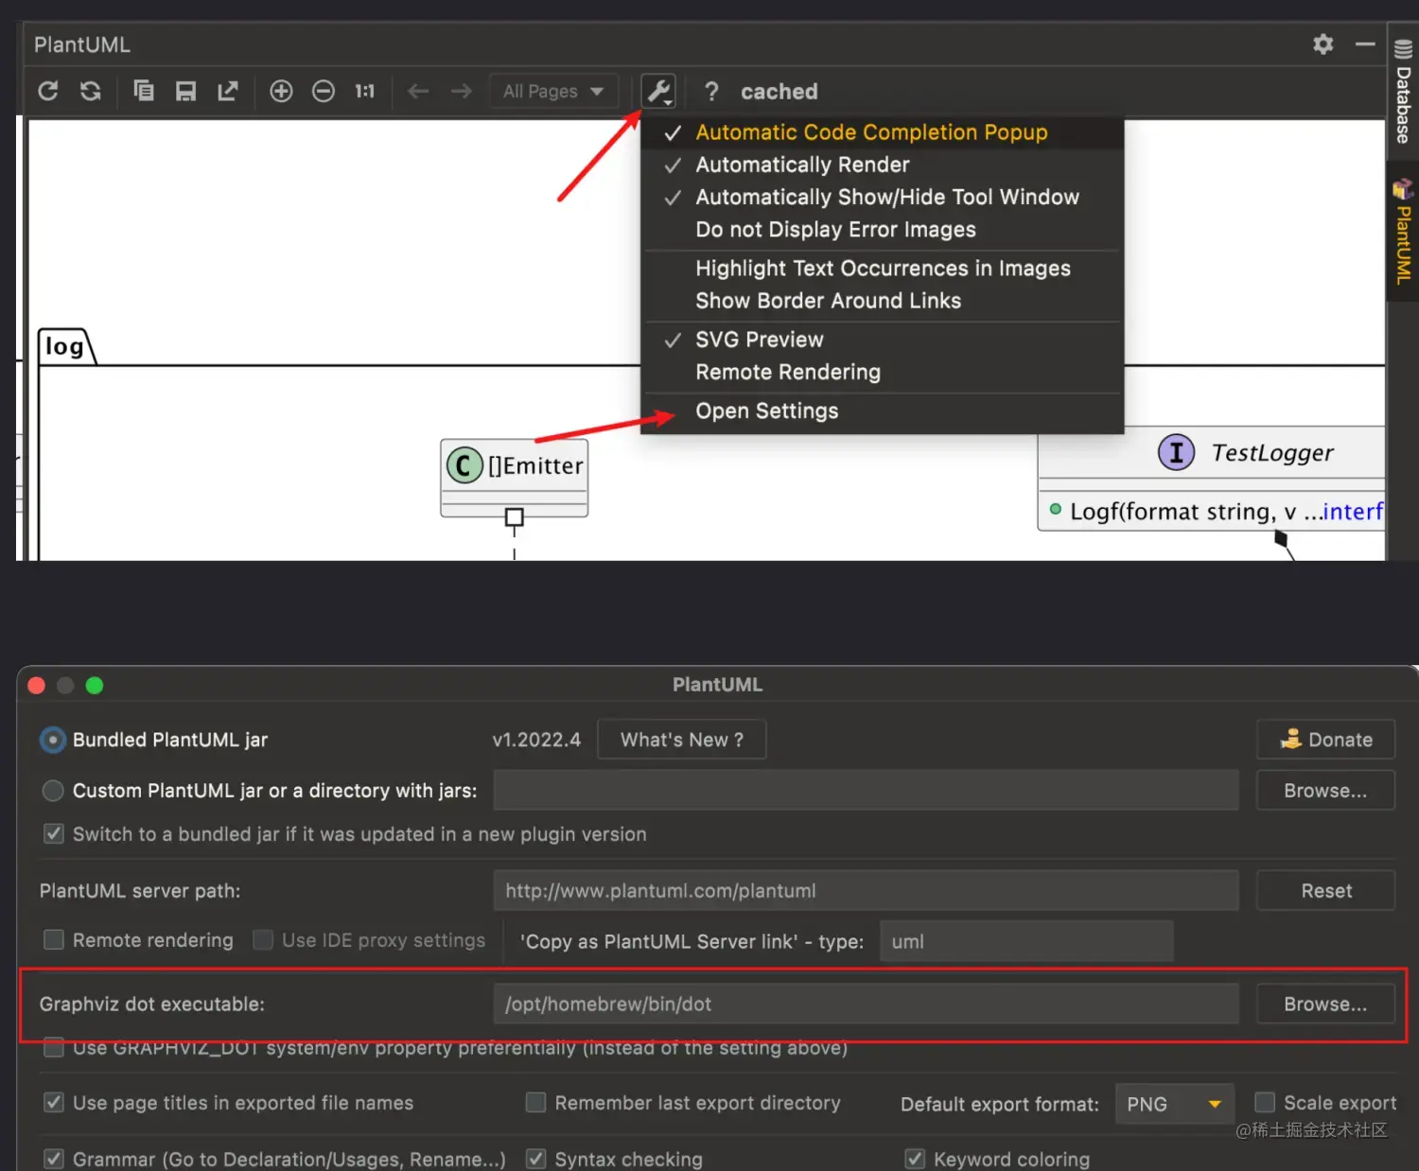The height and width of the screenshot is (1171, 1419).
Task: Go to previous page arrow
Action: [x=418, y=91]
